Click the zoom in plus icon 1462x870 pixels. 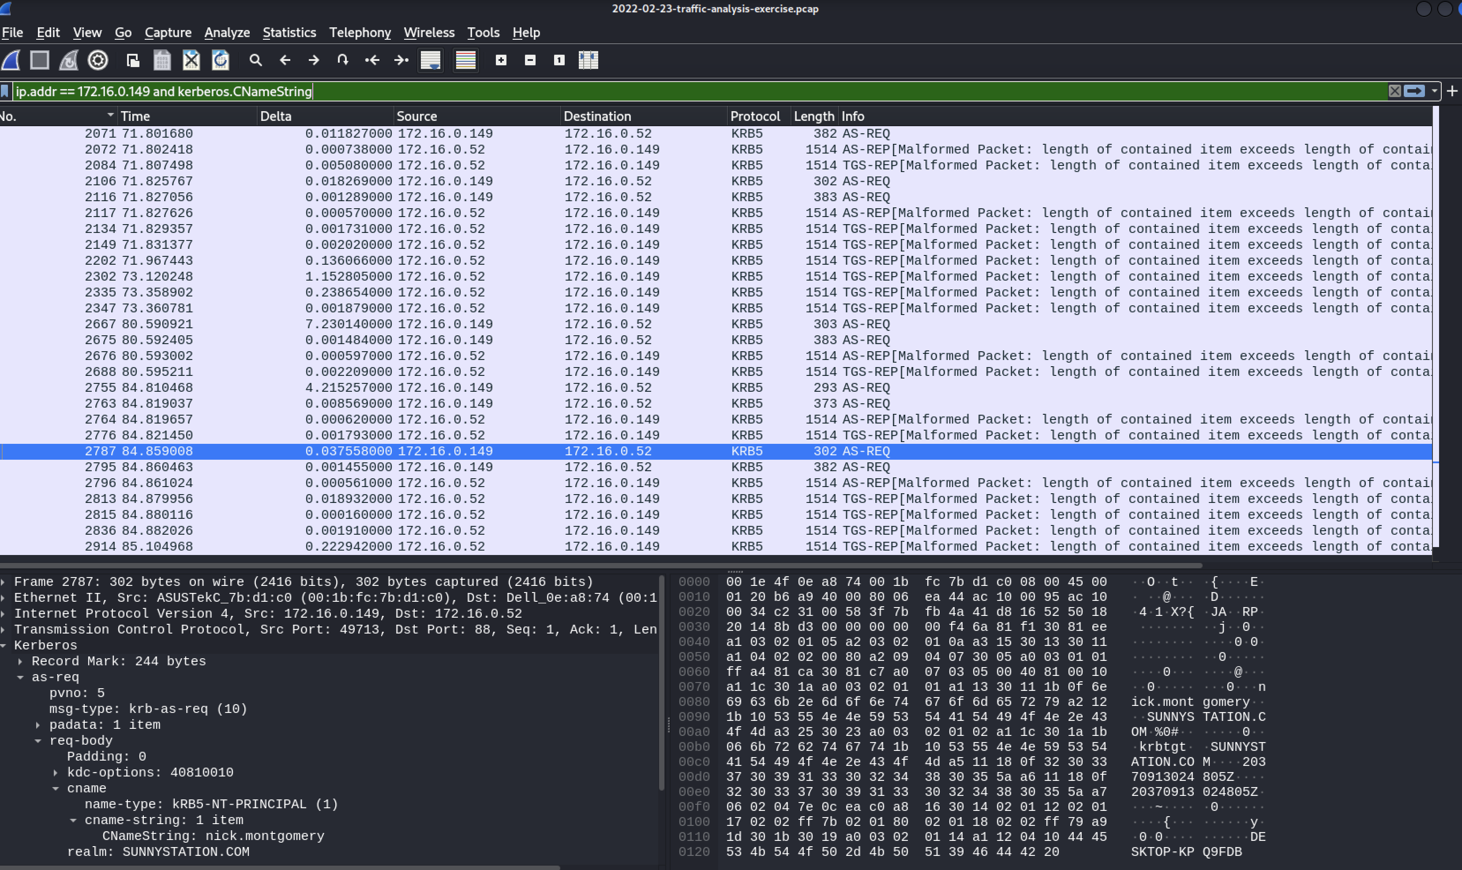(501, 60)
